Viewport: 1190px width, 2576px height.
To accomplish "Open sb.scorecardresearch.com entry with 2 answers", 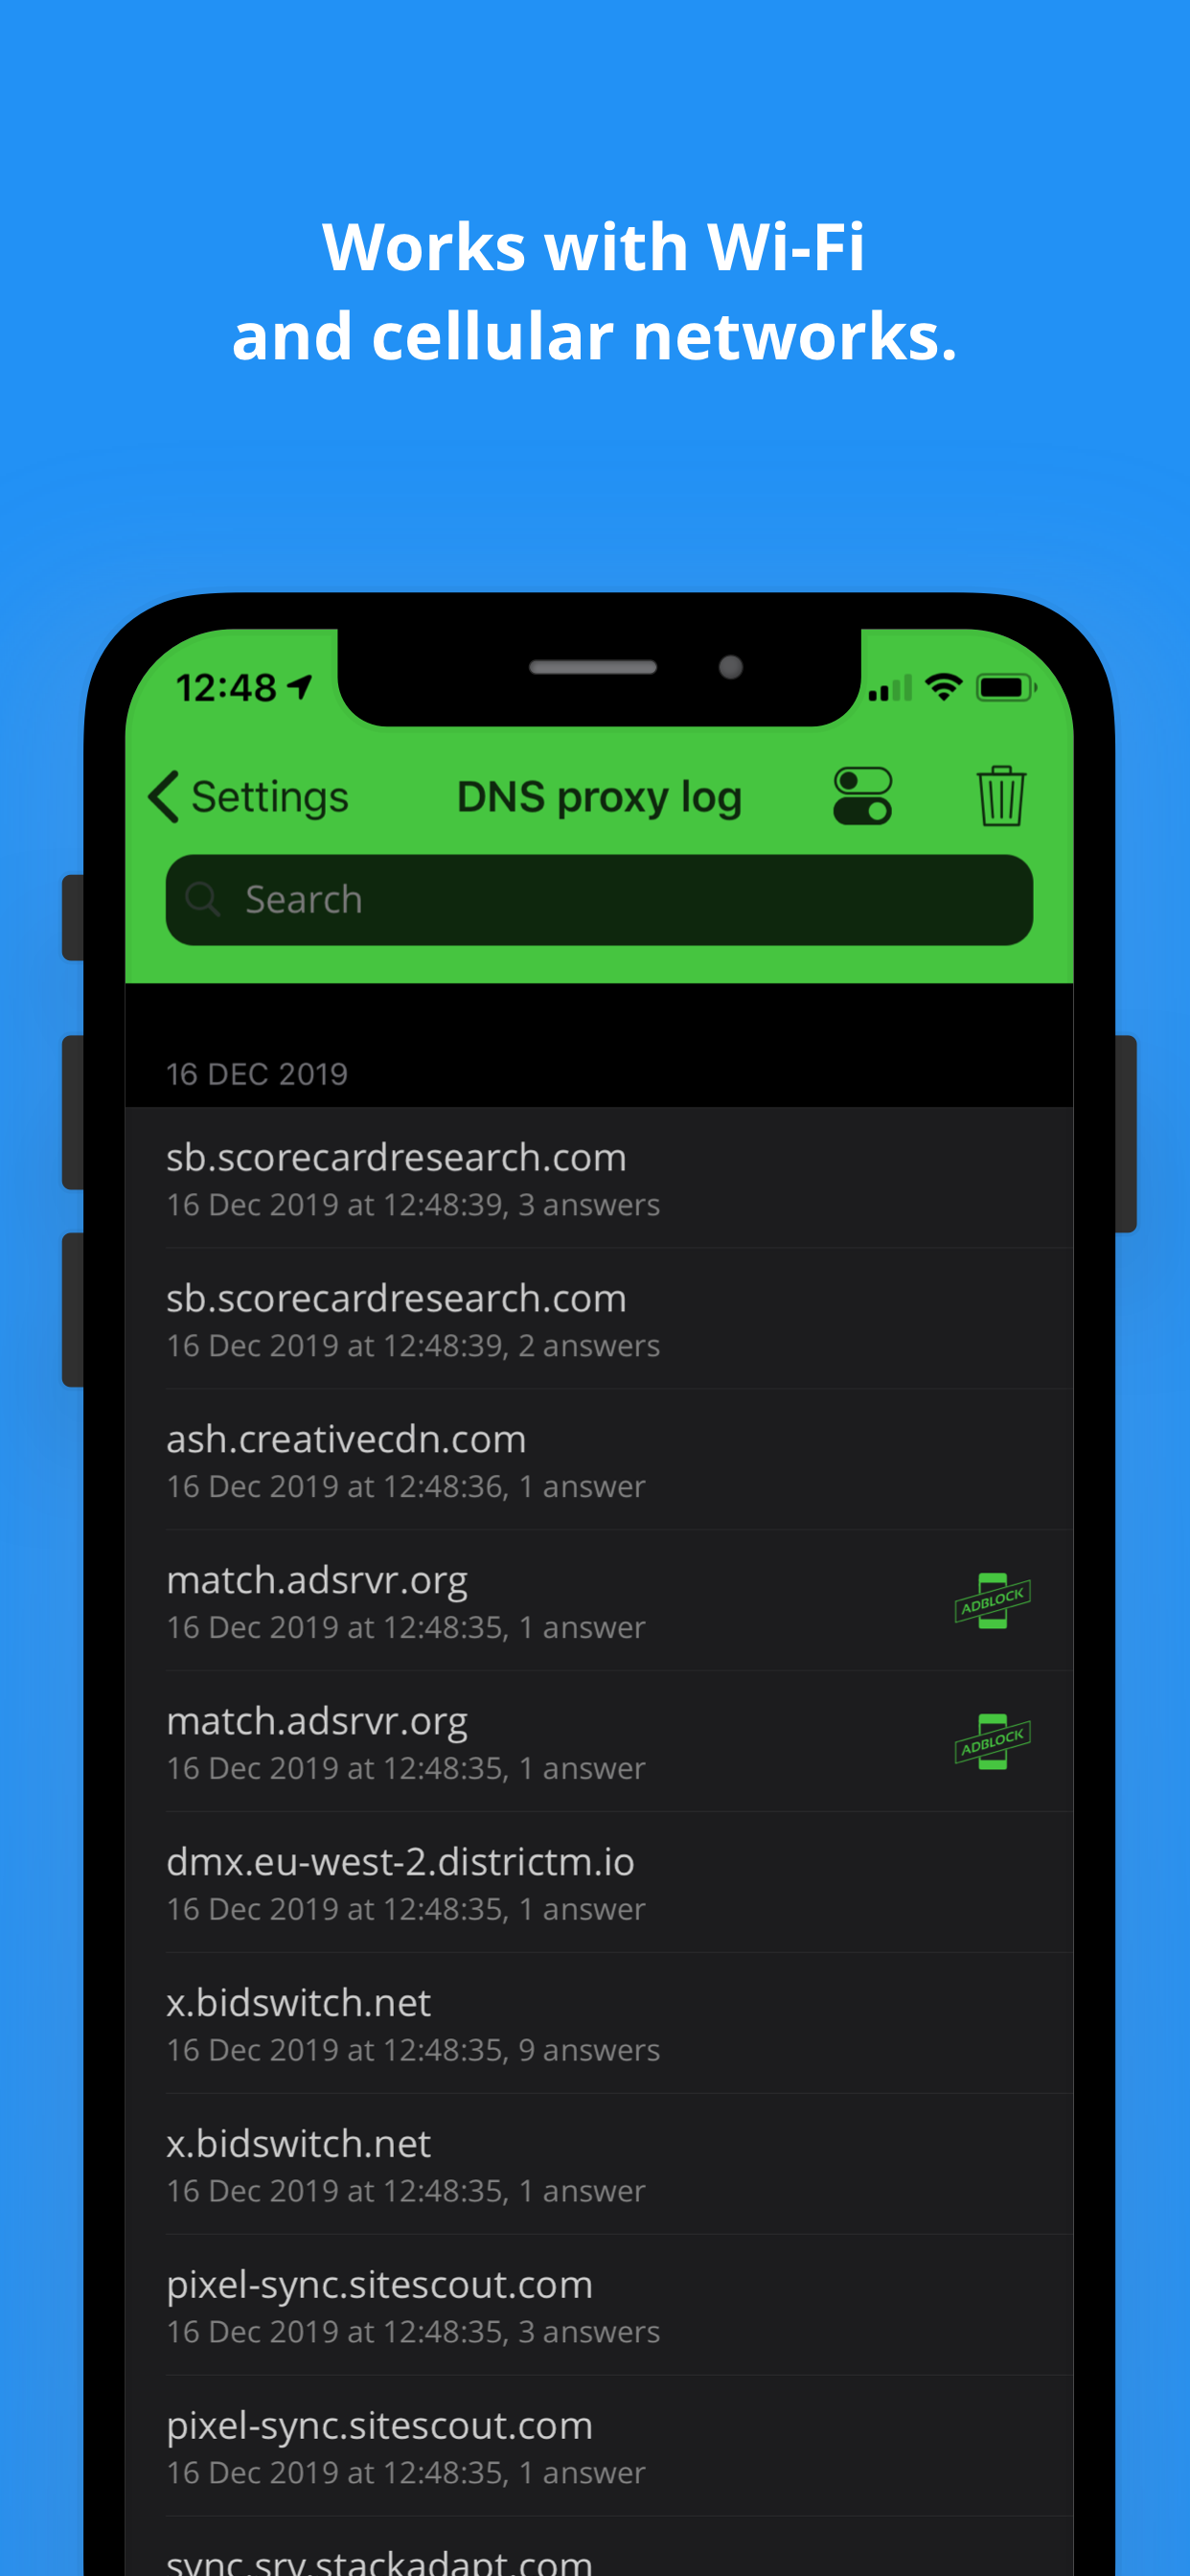I will tap(599, 1319).
